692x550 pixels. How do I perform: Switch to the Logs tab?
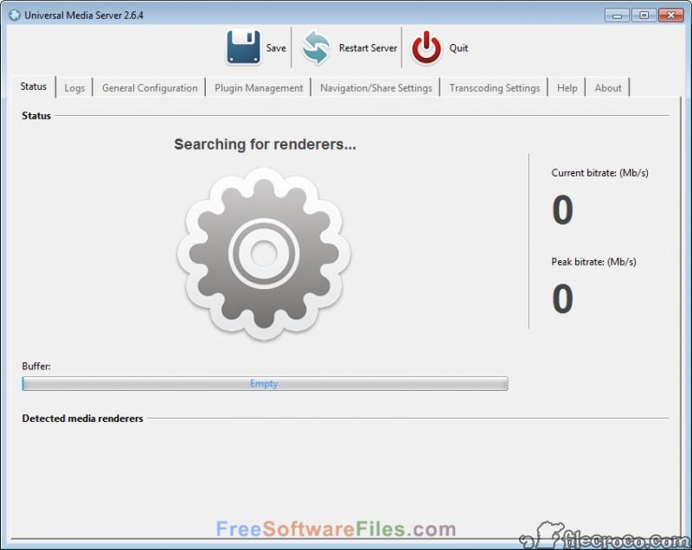(x=74, y=87)
